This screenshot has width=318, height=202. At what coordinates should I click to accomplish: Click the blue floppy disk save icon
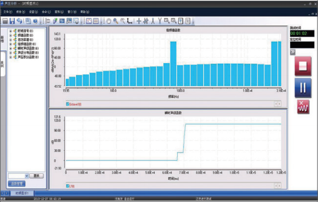[12, 21]
